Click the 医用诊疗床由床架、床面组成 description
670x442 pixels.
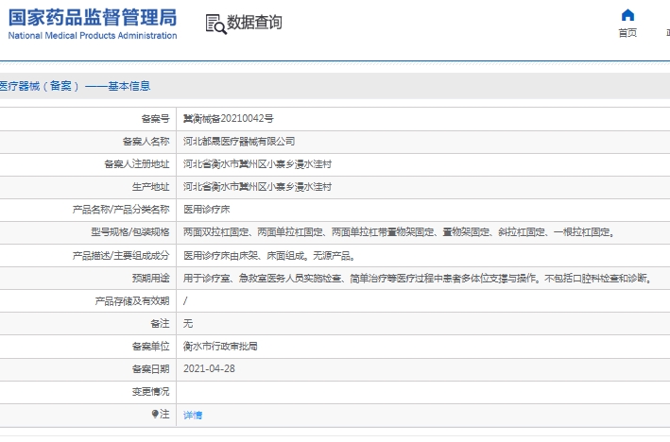pyautogui.click(x=244, y=255)
